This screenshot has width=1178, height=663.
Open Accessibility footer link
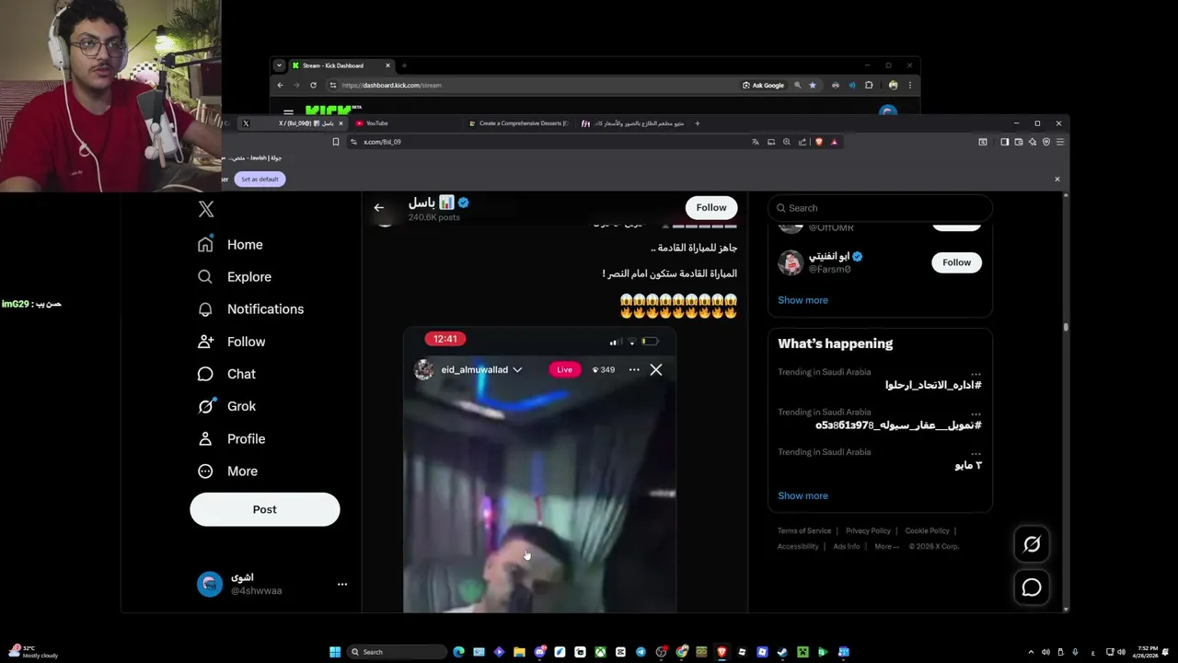click(798, 546)
